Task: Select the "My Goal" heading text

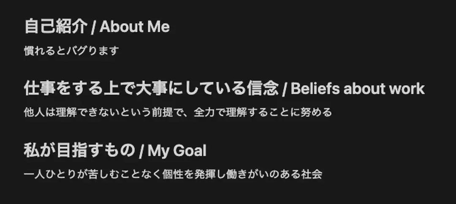Action: point(176,151)
